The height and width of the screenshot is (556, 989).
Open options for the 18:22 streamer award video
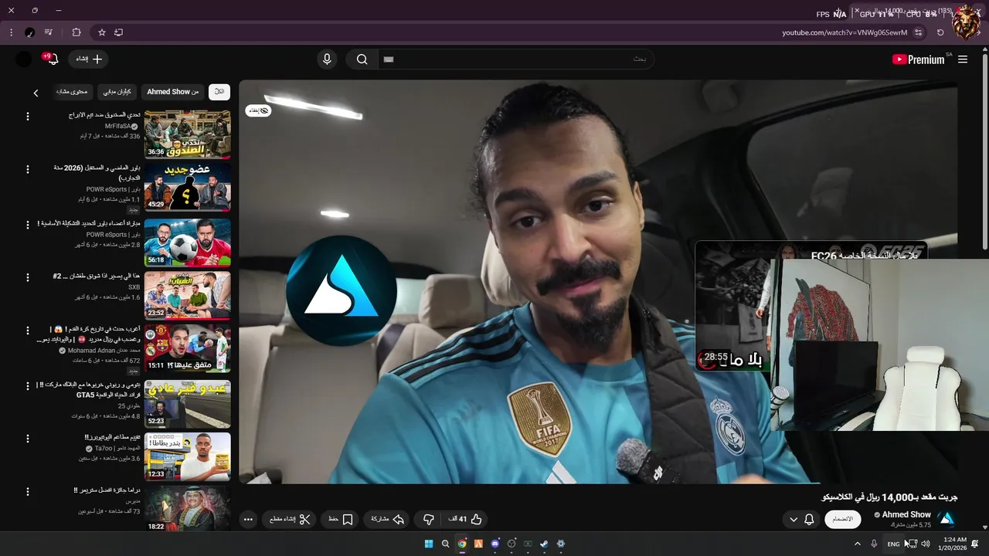(28, 491)
